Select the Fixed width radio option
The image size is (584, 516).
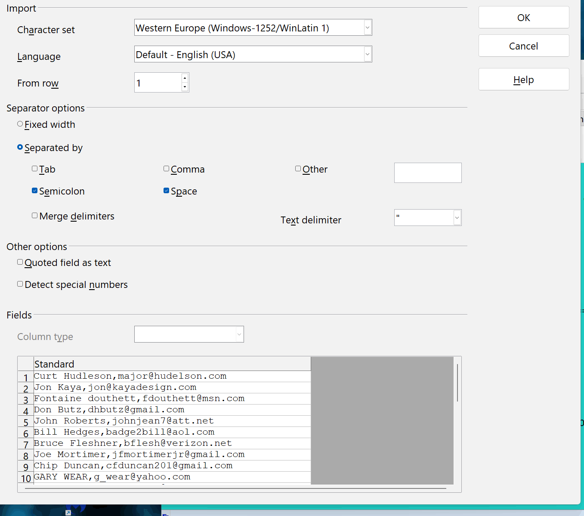pyautogui.click(x=20, y=124)
